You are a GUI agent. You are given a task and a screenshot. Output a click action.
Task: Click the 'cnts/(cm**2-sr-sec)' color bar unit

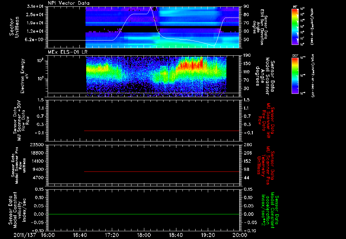(312, 27)
